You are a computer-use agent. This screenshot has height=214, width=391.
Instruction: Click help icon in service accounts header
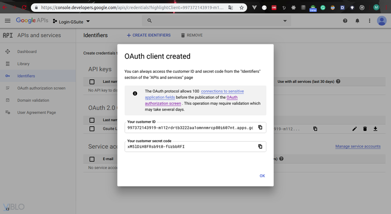pos(281,159)
